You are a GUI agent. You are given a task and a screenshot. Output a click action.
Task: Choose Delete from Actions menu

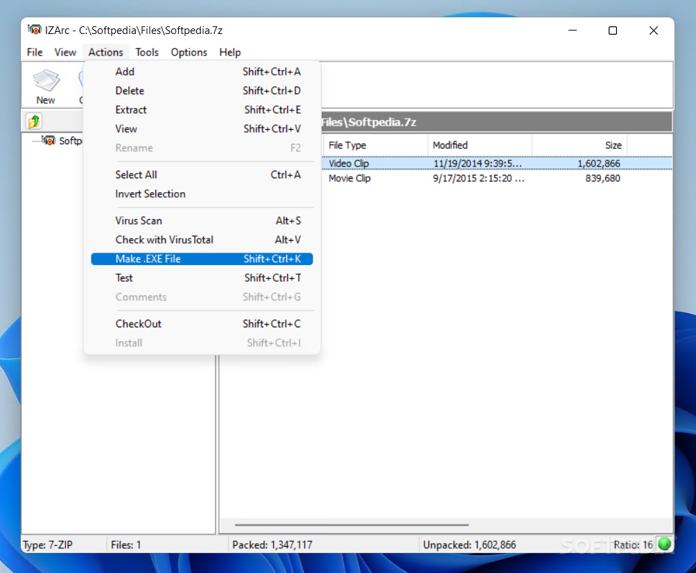coord(202,91)
